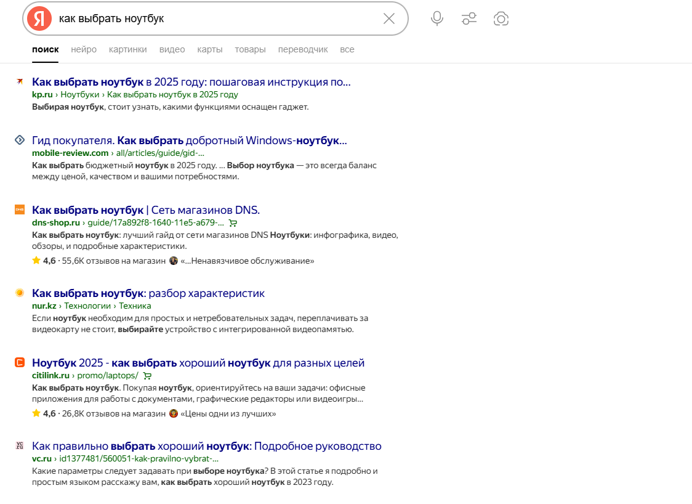The height and width of the screenshot is (504, 692).
Task: Switch to the «нейро» tab
Action: (x=84, y=49)
